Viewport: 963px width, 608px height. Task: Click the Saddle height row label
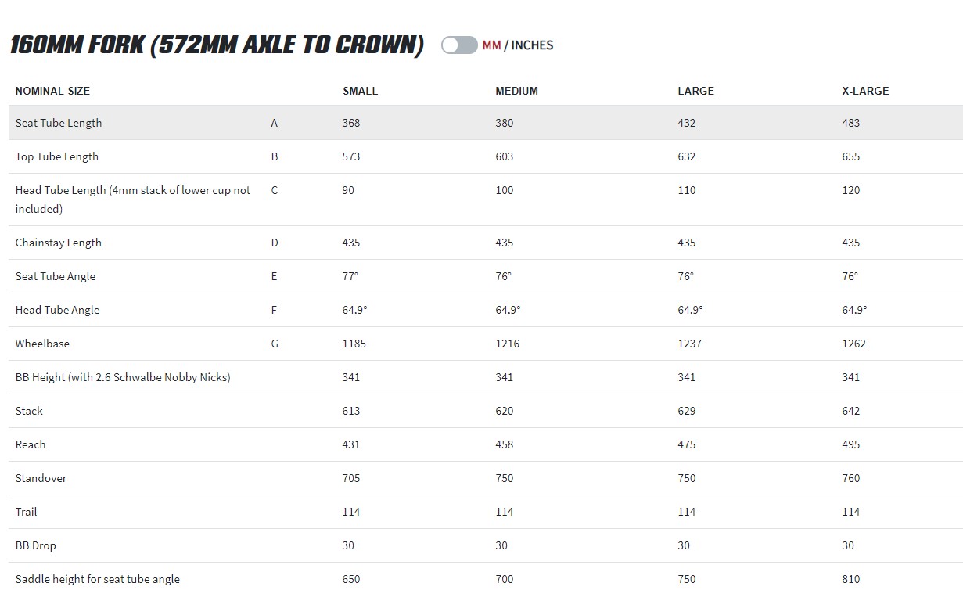[97, 579]
